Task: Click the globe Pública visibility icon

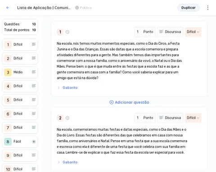Action: 77,8
